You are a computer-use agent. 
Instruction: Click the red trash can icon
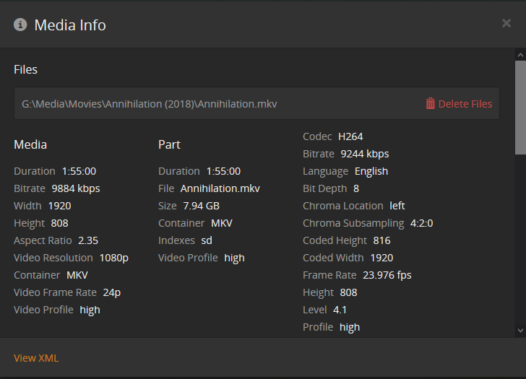point(431,104)
